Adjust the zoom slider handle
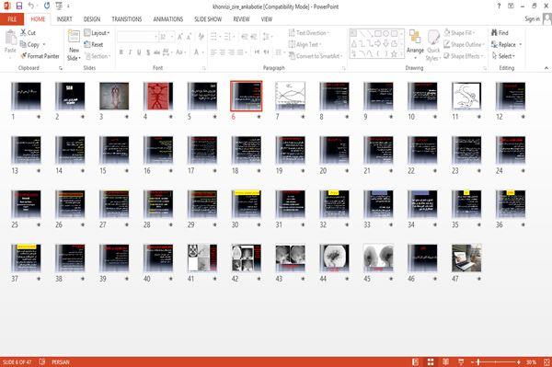This screenshot has height=367, width=552. 478,361
